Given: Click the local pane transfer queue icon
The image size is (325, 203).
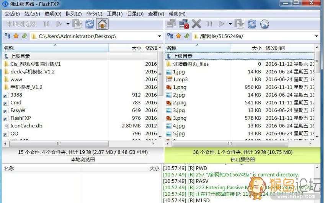Looking at the screenshot, I should [x=77, y=24].
